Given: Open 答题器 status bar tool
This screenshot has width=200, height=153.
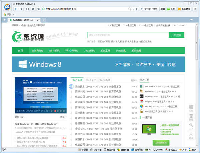Looking at the screenshot, I should point(83,150).
